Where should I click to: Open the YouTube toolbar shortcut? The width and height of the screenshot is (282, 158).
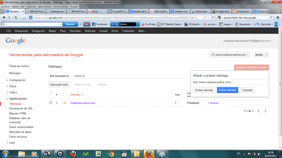pyautogui.click(x=148, y=24)
